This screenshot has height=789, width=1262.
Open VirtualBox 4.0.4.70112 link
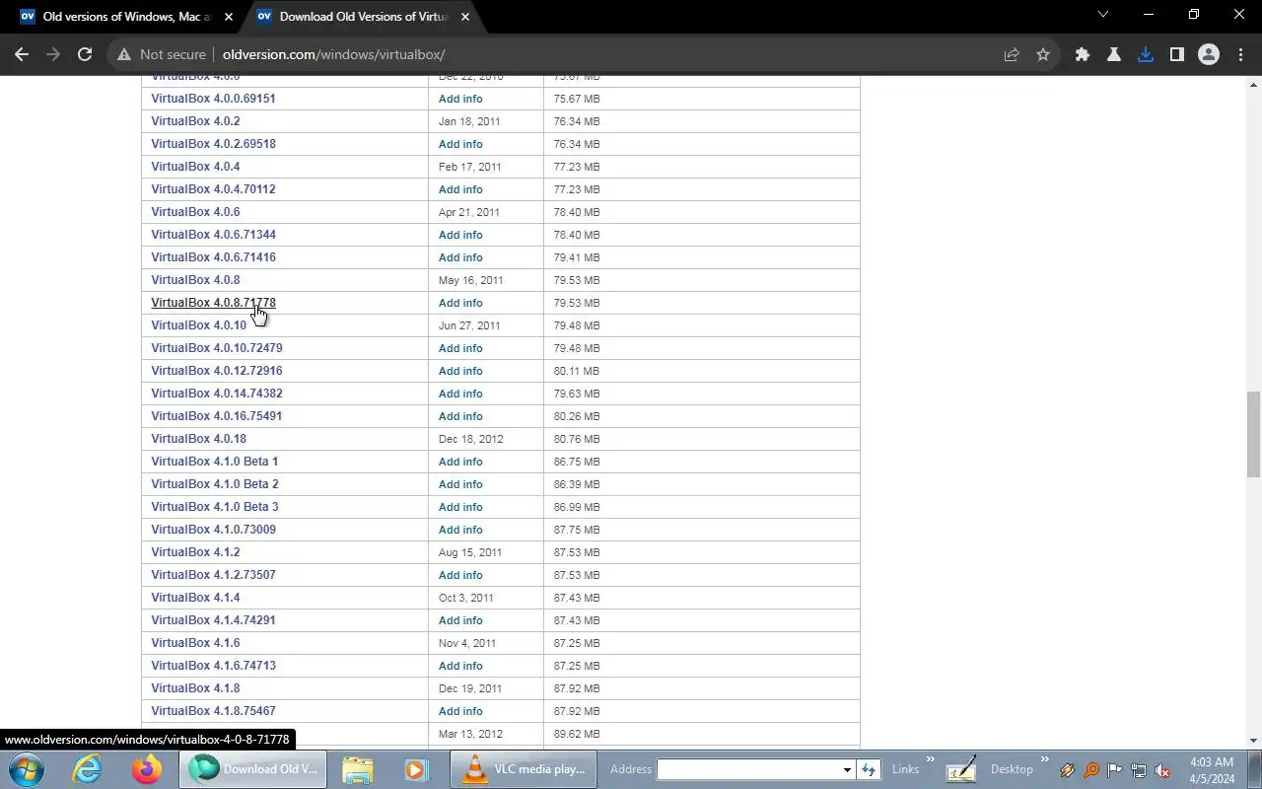213,189
